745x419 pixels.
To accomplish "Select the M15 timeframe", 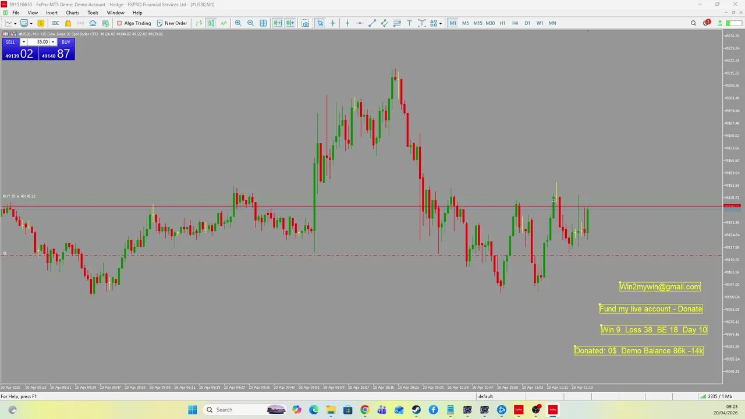I will [478, 23].
